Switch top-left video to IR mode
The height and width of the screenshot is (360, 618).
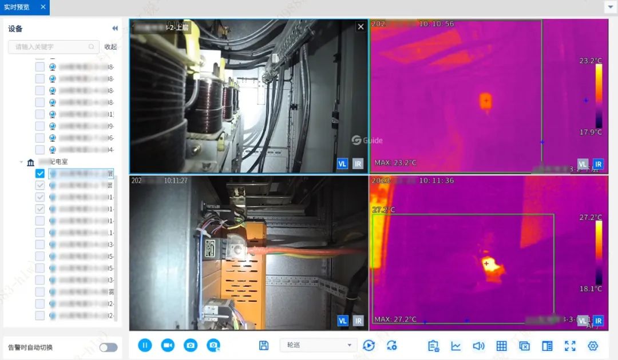[358, 163]
